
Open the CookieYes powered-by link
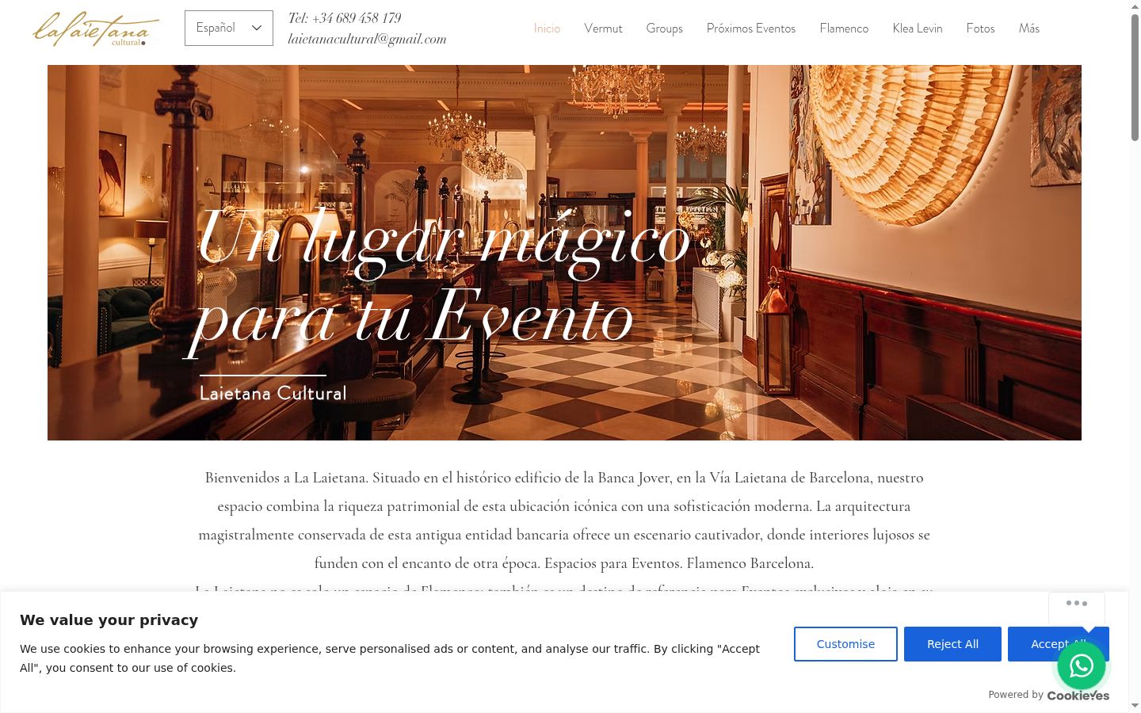(1078, 695)
